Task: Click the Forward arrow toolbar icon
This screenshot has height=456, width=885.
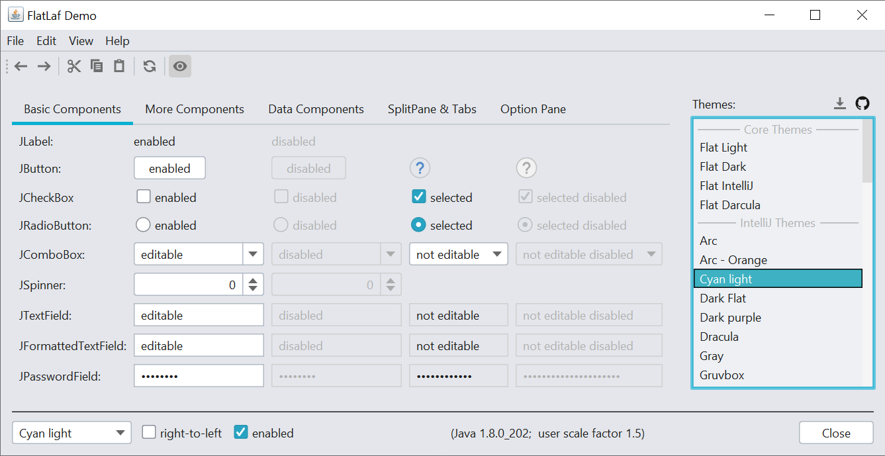Action: pyautogui.click(x=44, y=66)
